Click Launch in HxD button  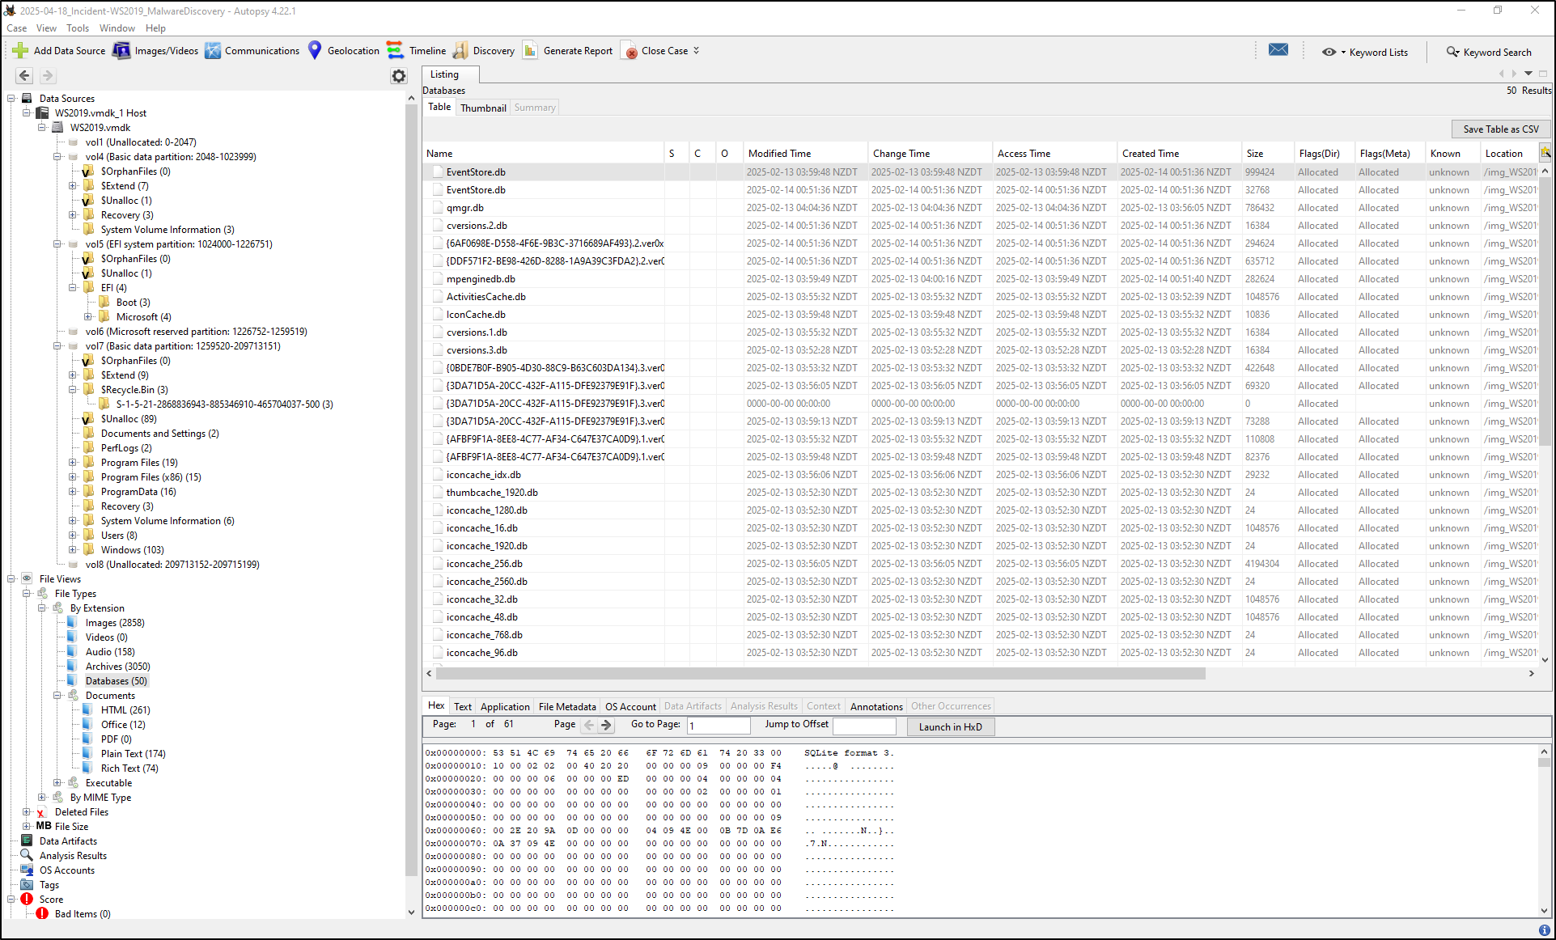click(x=951, y=726)
